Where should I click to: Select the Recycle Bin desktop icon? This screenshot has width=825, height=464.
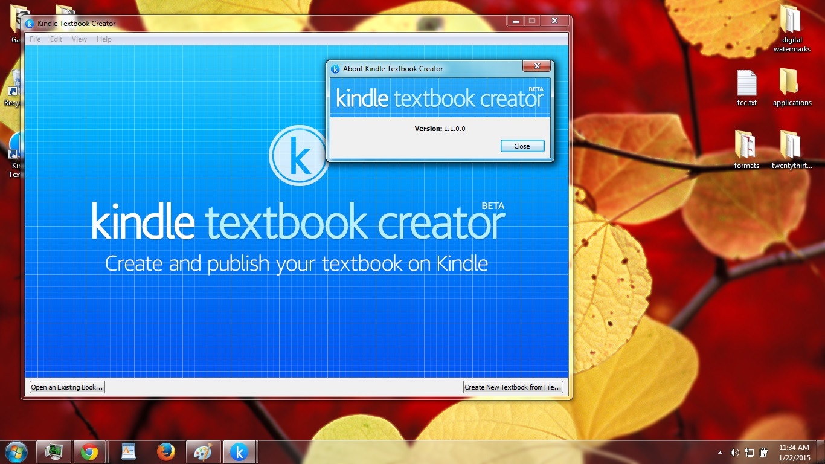[x=12, y=88]
